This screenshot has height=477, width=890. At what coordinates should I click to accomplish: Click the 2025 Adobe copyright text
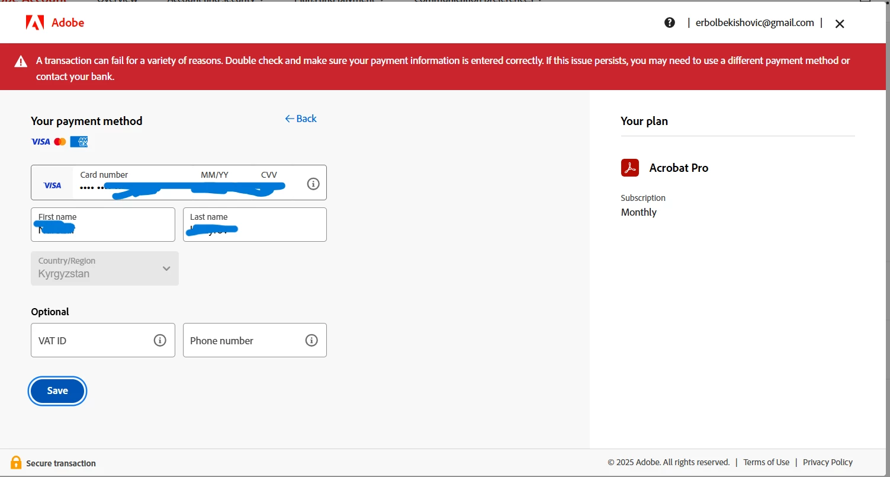click(669, 462)
